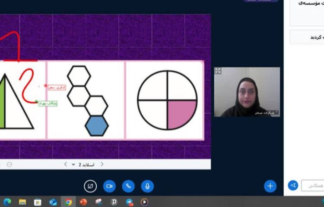Expand the slide number selector

coord(74,164)
